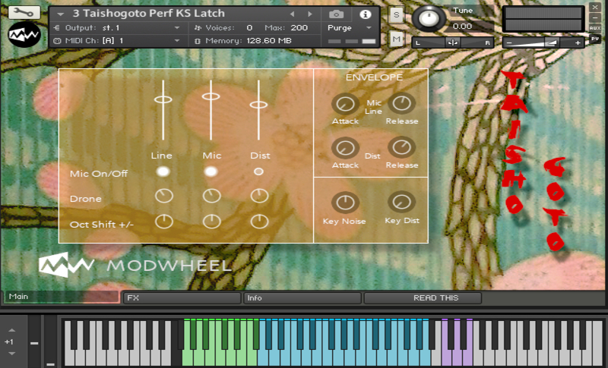
Task: Click the Mic Oct Shift knob
Action: point(212,222)
